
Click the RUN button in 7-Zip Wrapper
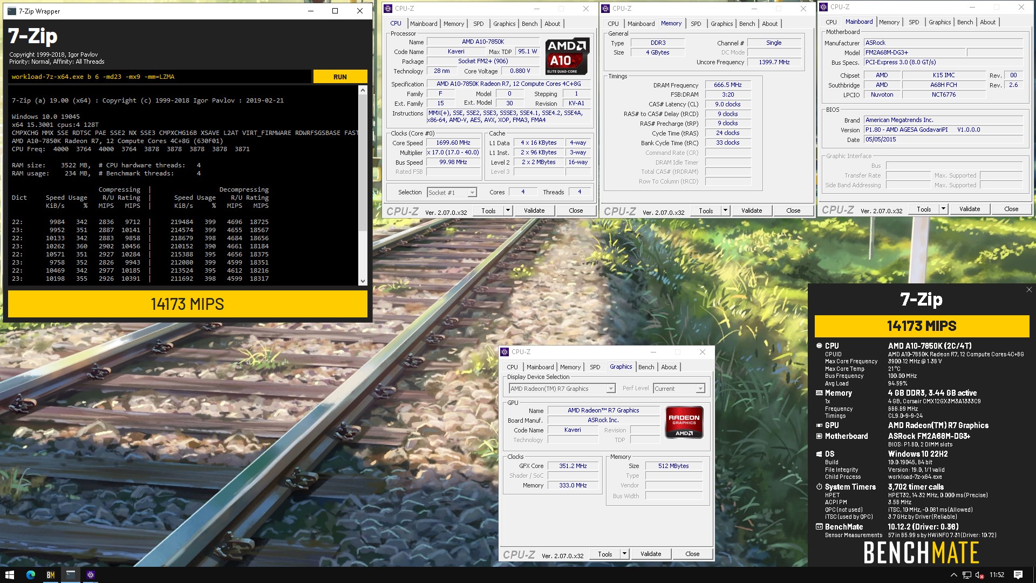coord(340,77)
